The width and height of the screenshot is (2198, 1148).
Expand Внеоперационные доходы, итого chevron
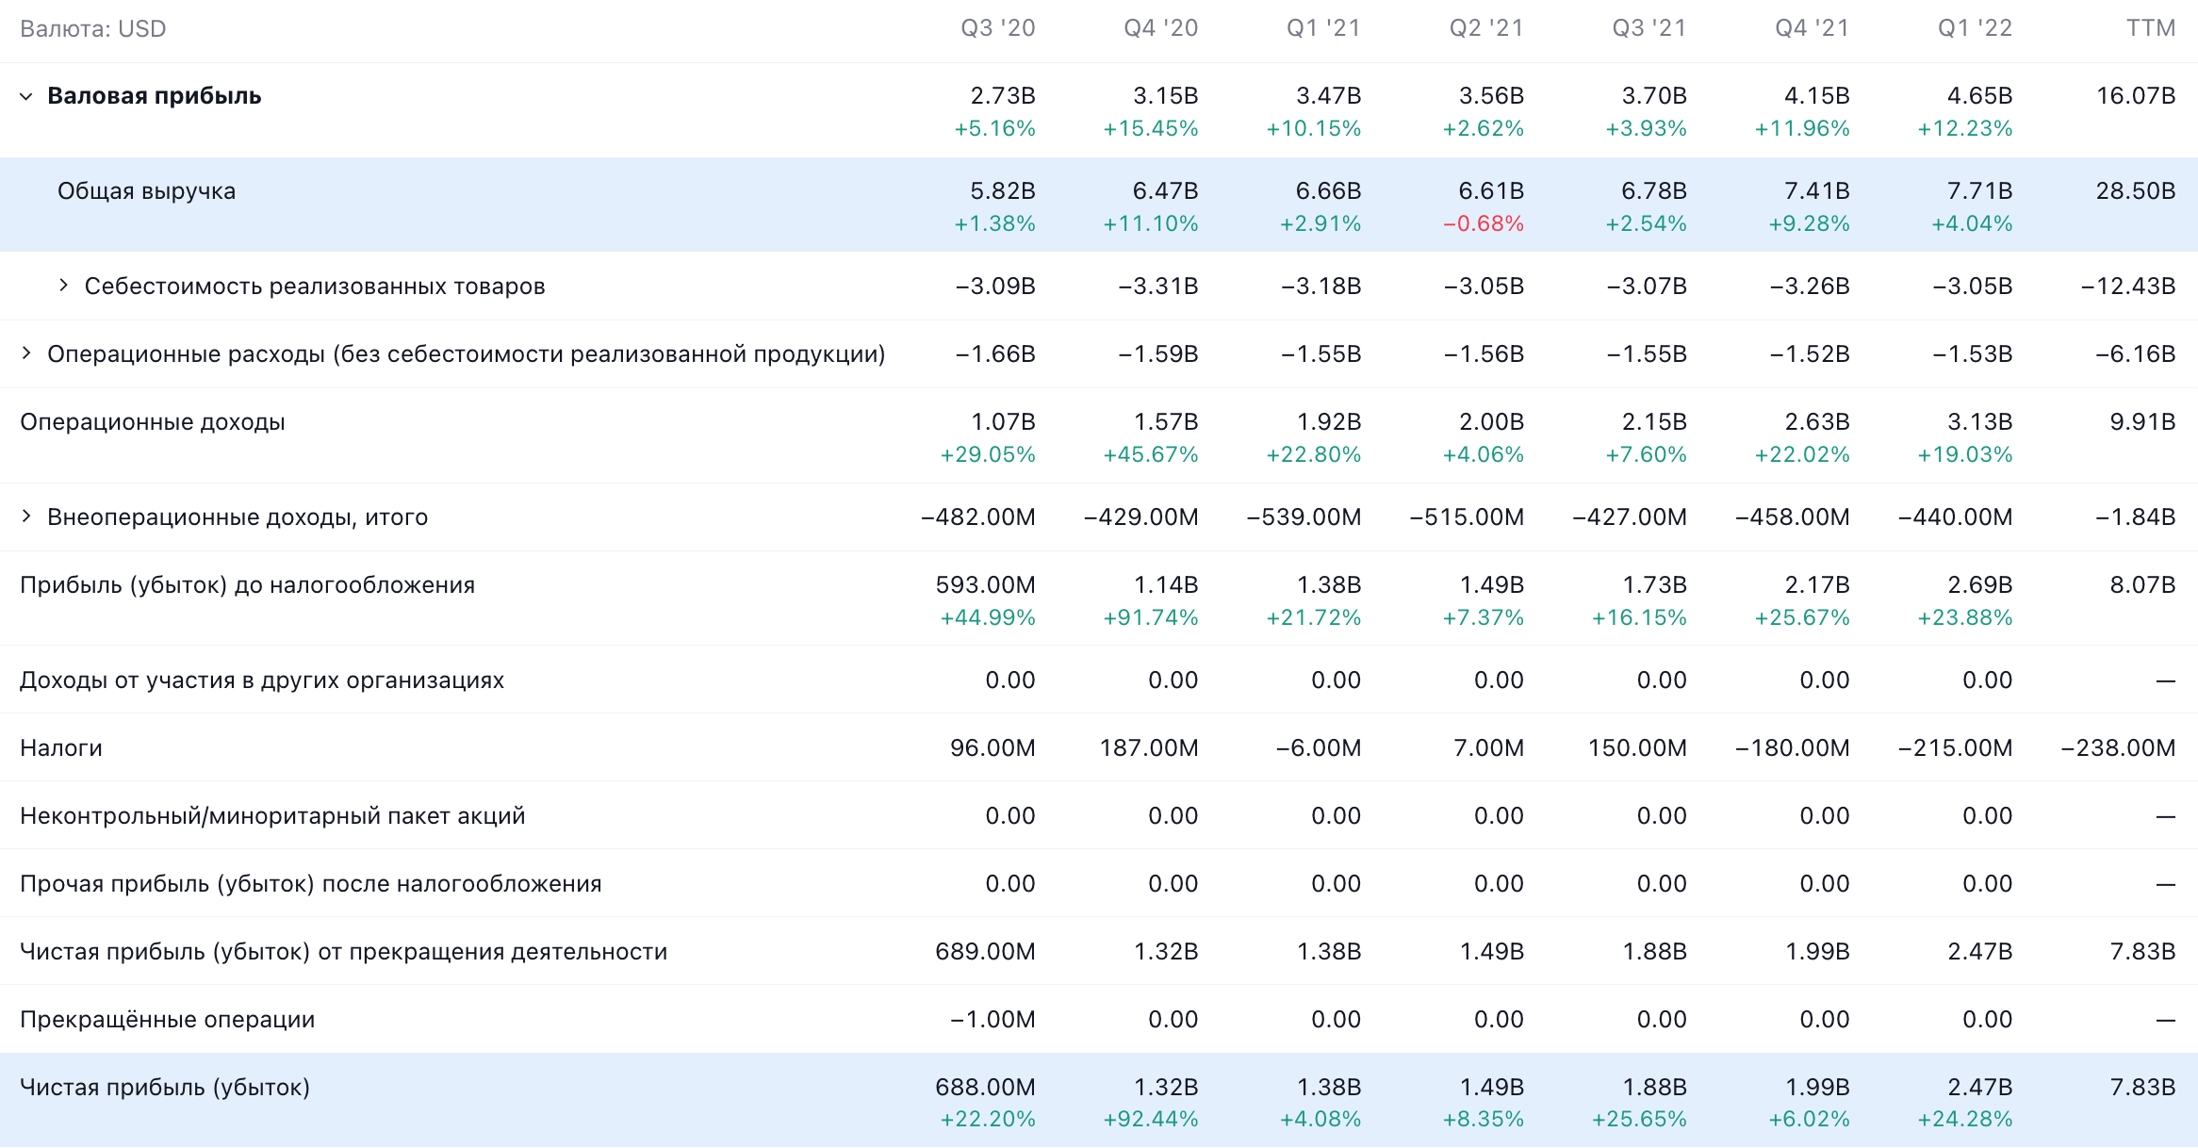pos(26,517)
